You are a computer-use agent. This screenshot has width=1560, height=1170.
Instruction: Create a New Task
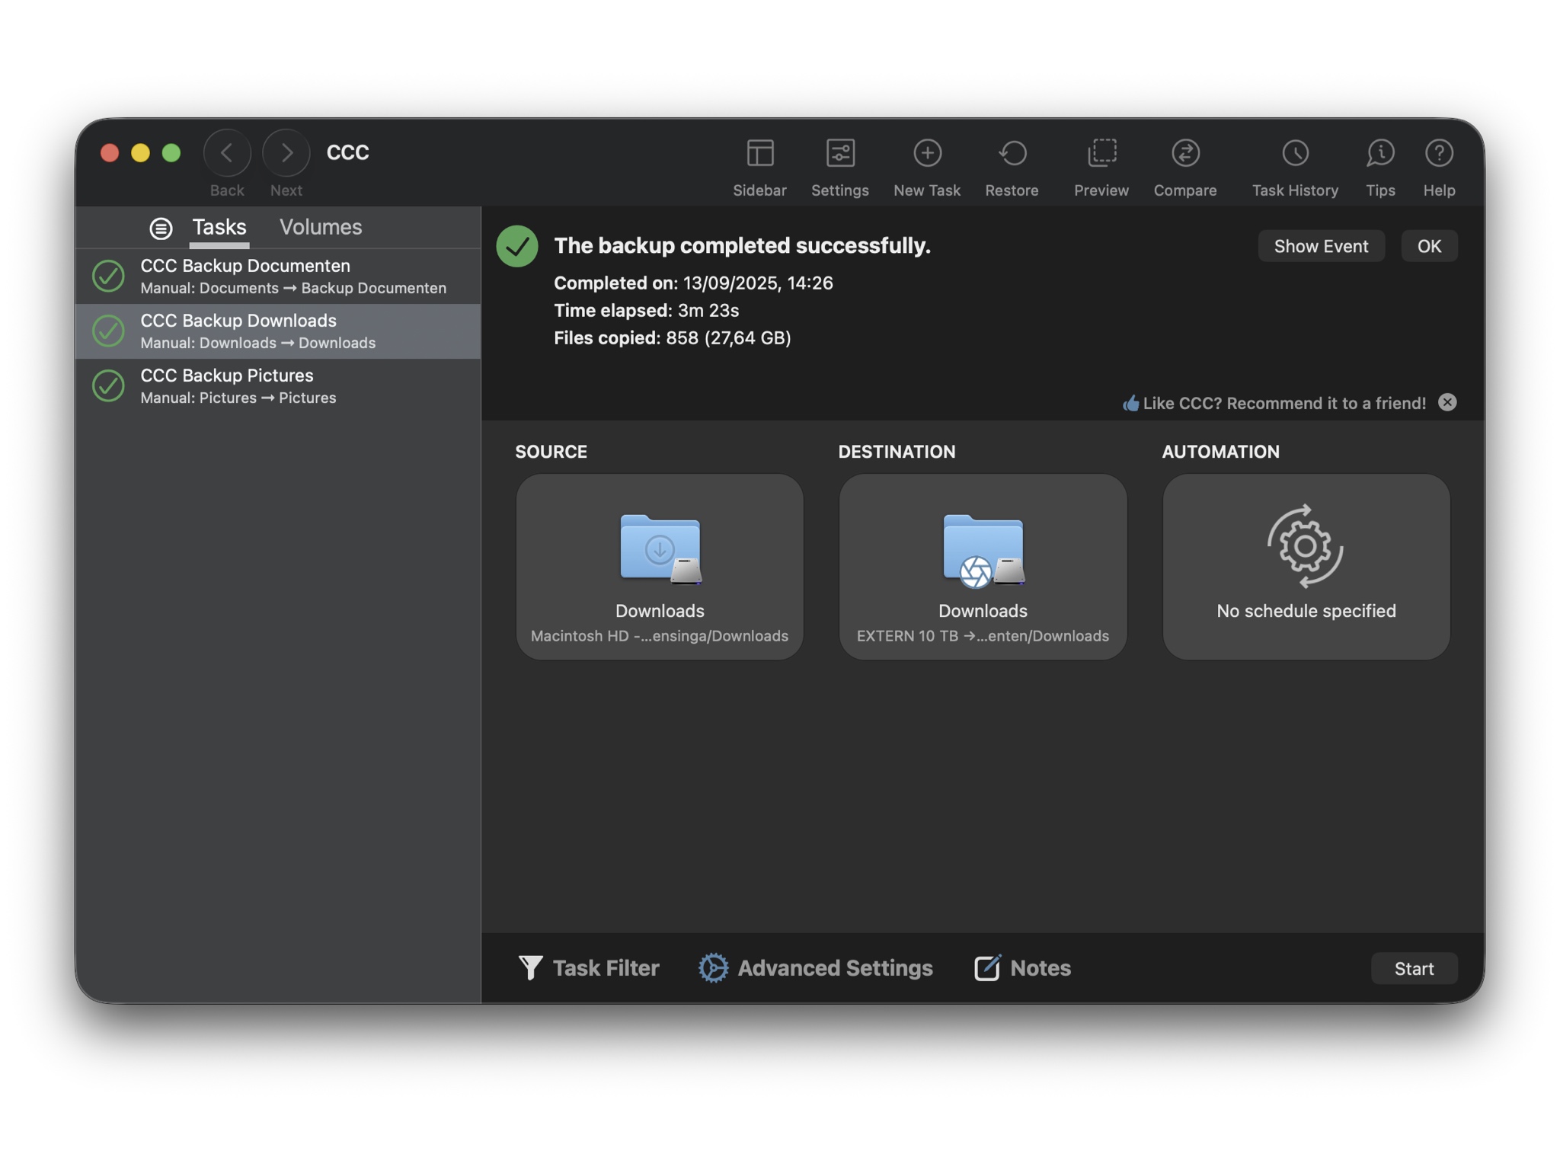click(x=926, y=153)
